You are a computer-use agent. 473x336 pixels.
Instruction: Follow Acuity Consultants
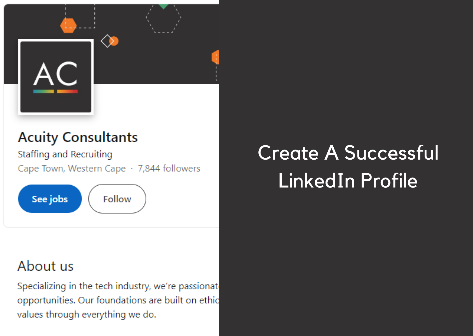pos(117,199)
